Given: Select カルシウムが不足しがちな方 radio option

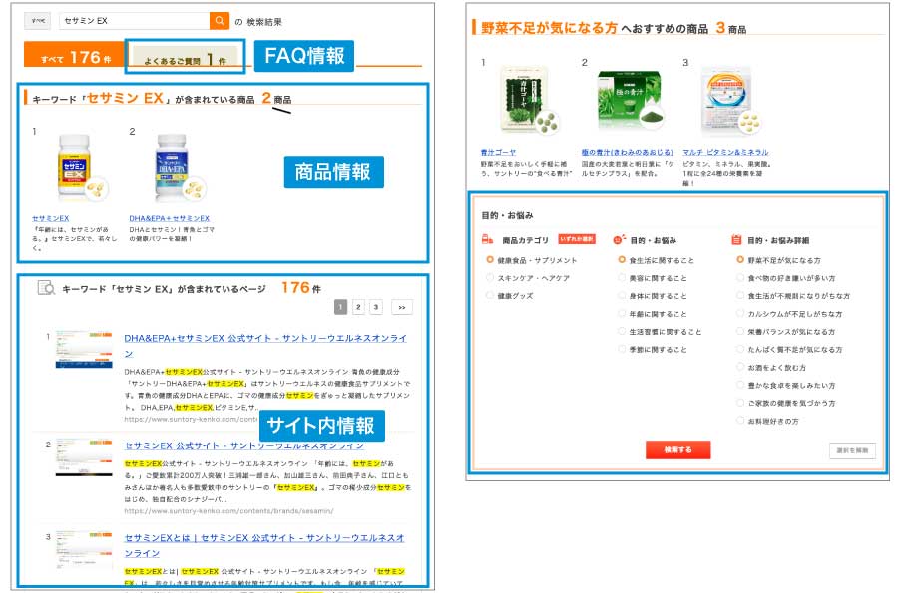Looking at the screenshot, I should click(740, 313).
